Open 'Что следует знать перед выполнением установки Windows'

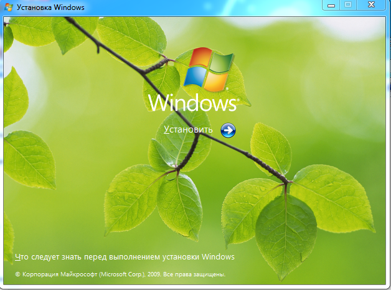[125, 257]
